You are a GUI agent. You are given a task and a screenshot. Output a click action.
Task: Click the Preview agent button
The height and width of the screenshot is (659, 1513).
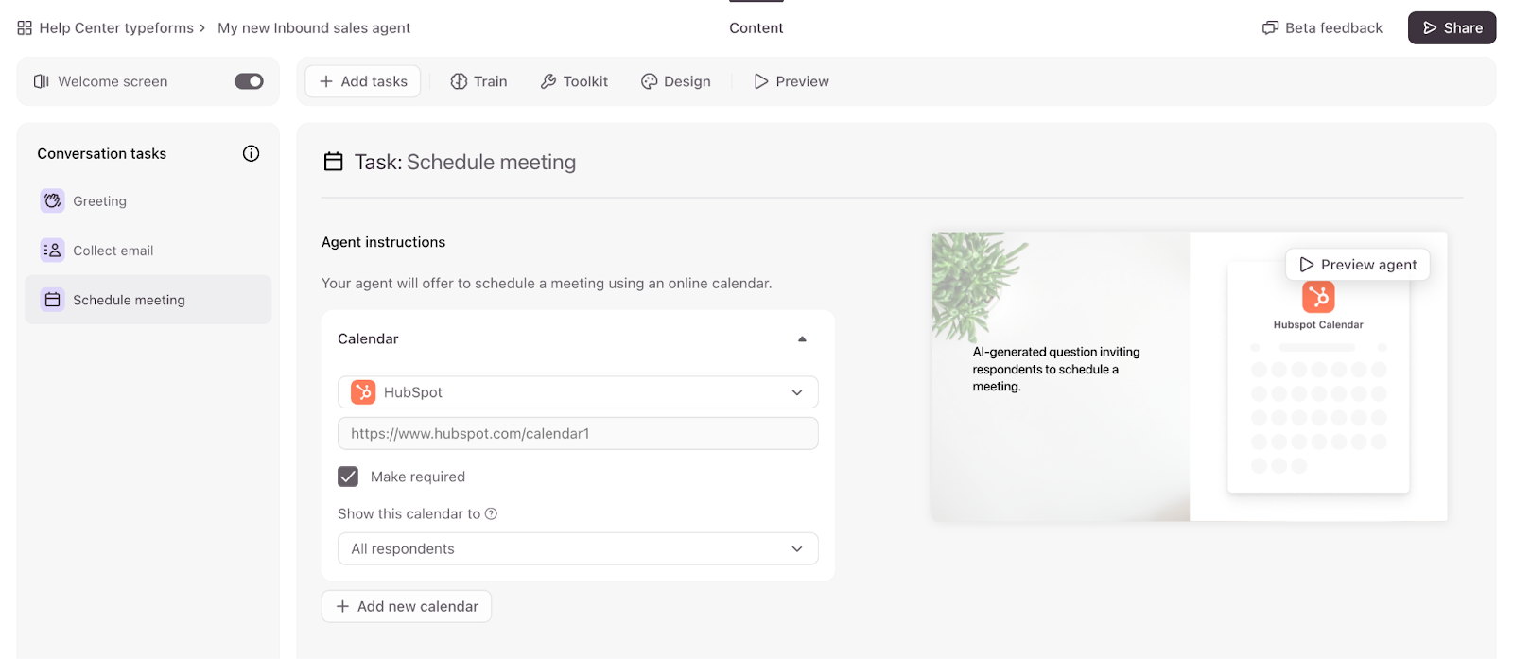pyautogui.click(x=1357, y=265)
